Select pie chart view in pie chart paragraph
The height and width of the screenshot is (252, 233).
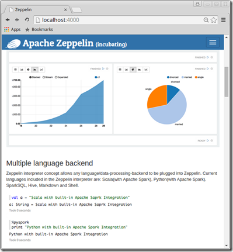click(x=133, y=70)
